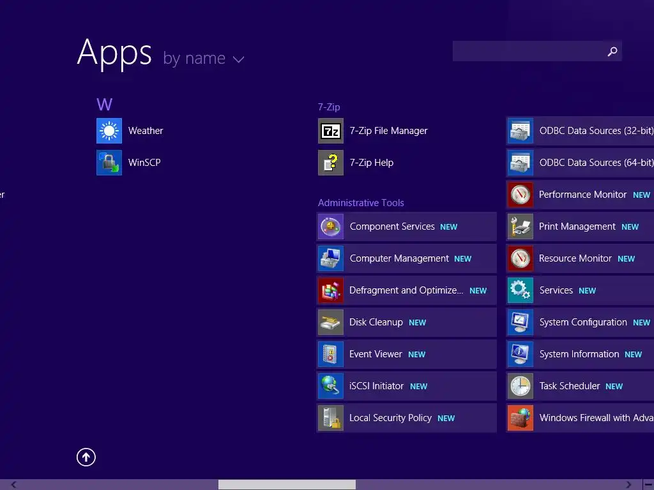Screen dimensions: 654x490
Task: Click the 'iSCSI Initiator' label text
Action: coord(377,386)
